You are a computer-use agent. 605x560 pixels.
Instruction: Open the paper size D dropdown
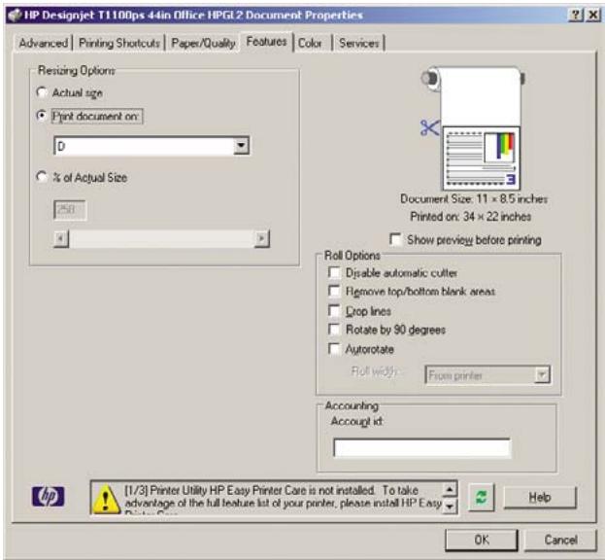click(x=241, y=146)
